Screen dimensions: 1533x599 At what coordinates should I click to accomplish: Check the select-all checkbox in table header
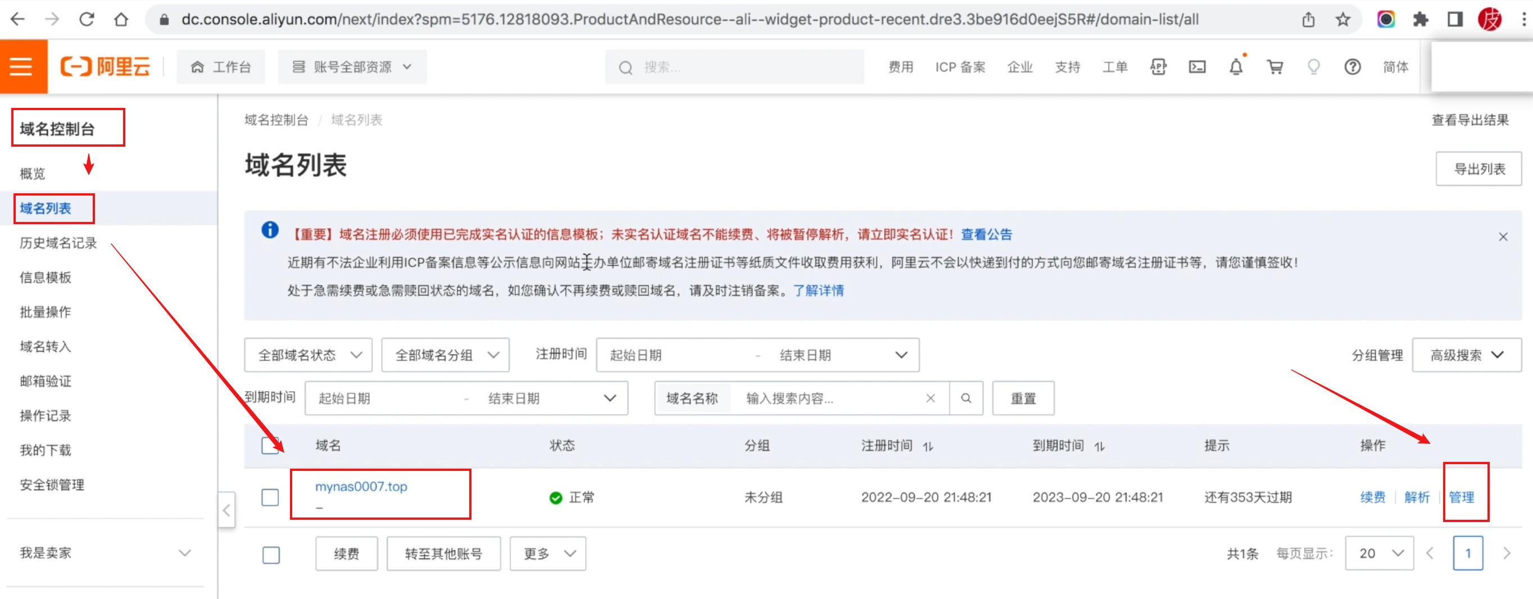[x=270, y=445]
